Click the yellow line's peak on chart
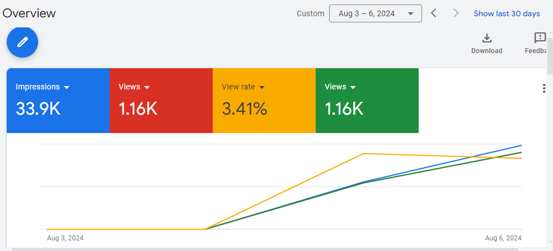This screenshot has width=553, height=251. (364, 153)
